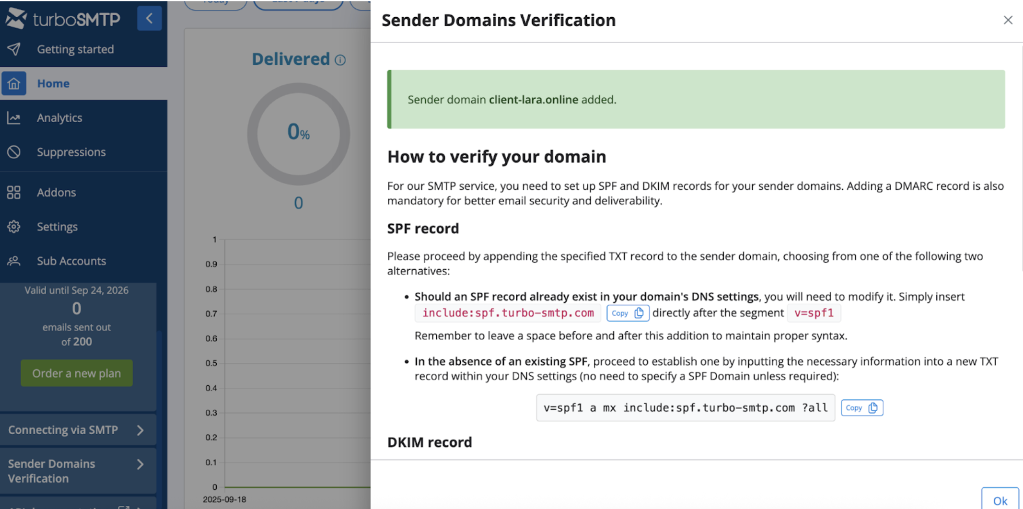
Task: Click the Settings gear icon
Action: click(x=14, y=227)
